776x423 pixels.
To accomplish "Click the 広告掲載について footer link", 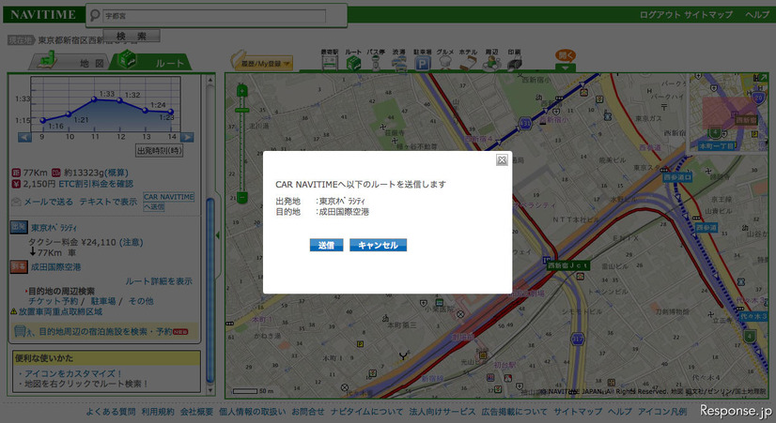I will pyautogui.click(x=514, y=412).
